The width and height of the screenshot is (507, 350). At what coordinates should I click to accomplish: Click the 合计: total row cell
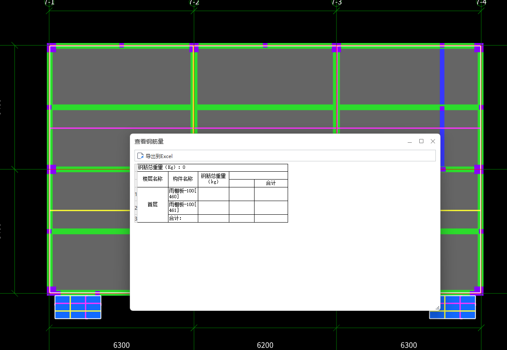(x=183, y=218)
